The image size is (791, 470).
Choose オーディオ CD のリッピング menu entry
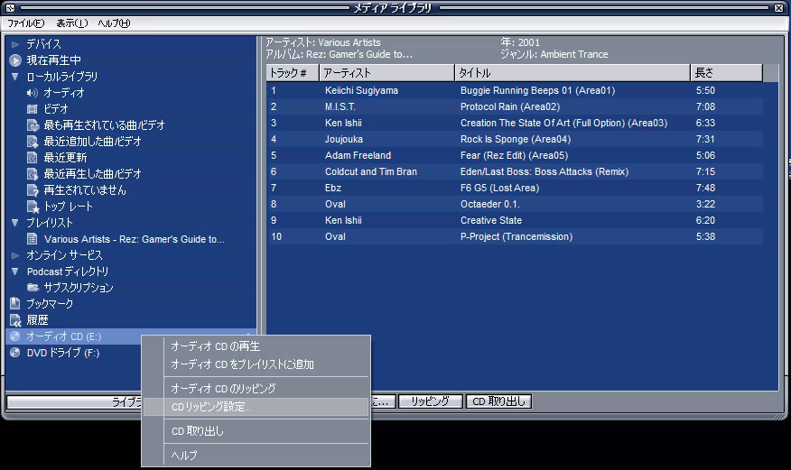[x=256, y=389]
